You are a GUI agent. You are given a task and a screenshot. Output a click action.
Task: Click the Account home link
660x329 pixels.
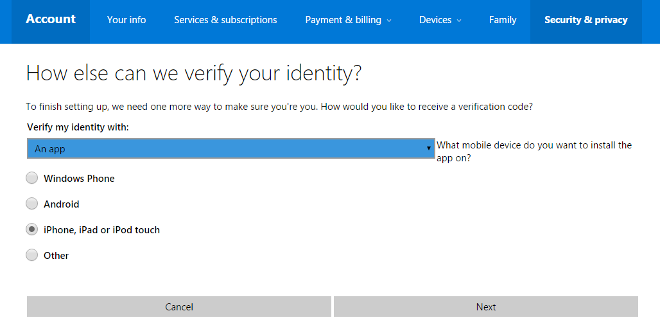coord(51,19)
